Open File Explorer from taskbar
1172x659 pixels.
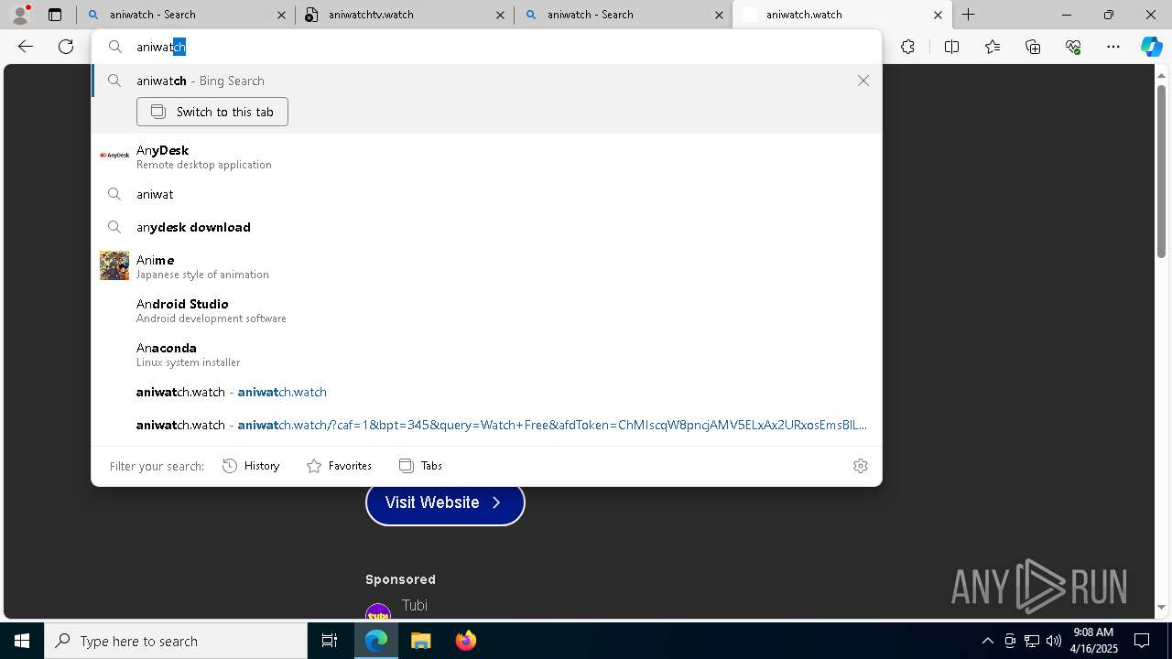420,641
